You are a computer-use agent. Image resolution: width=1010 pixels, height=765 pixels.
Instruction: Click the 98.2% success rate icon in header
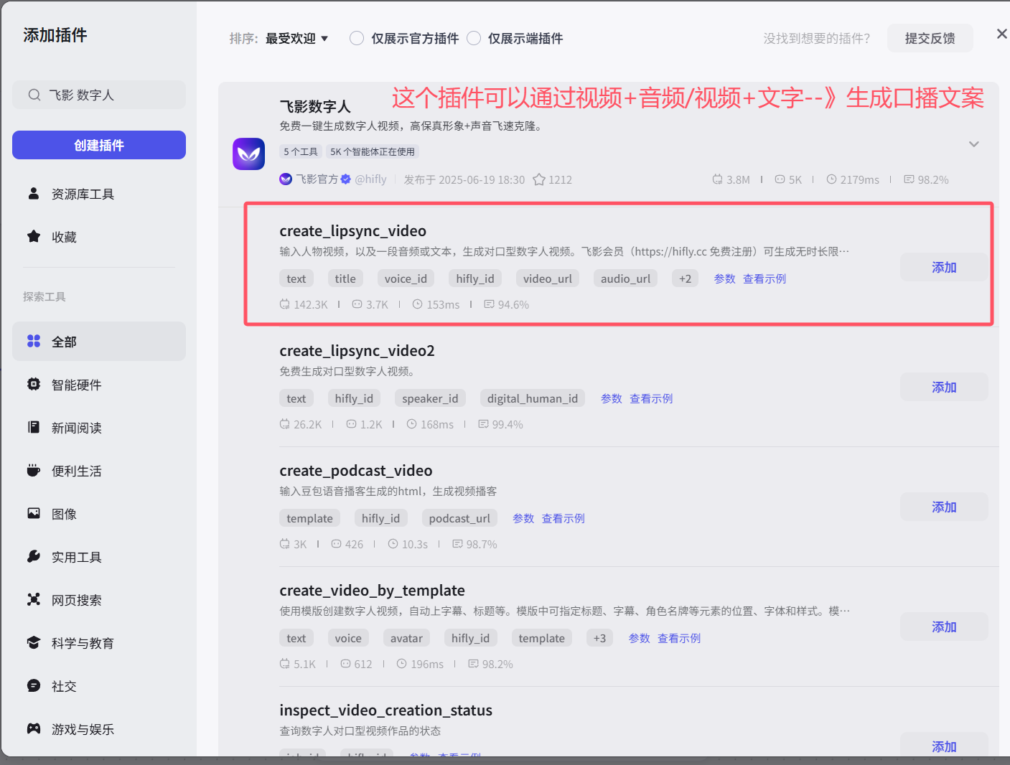click(909, 179)
